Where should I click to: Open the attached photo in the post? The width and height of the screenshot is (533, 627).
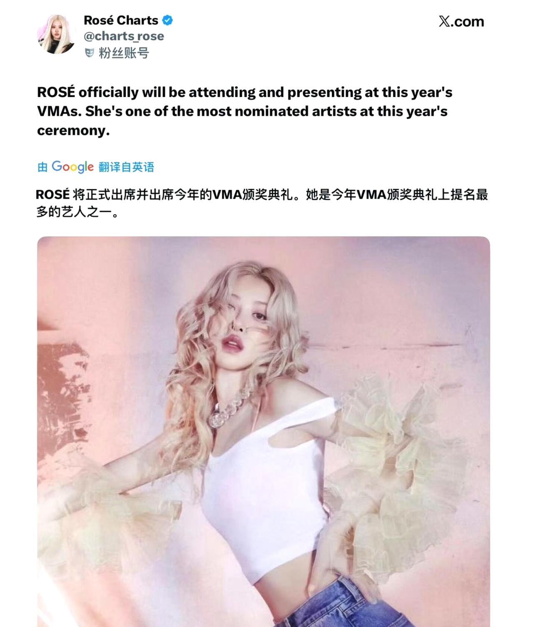264,431
